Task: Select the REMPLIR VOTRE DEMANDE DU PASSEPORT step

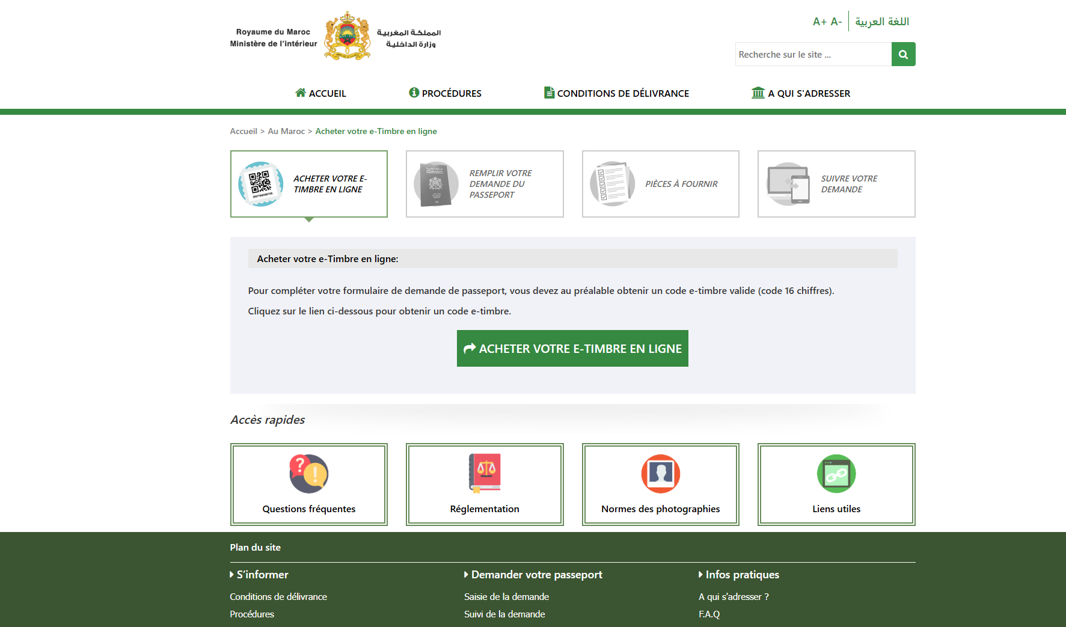Action: tap(485, 184)
